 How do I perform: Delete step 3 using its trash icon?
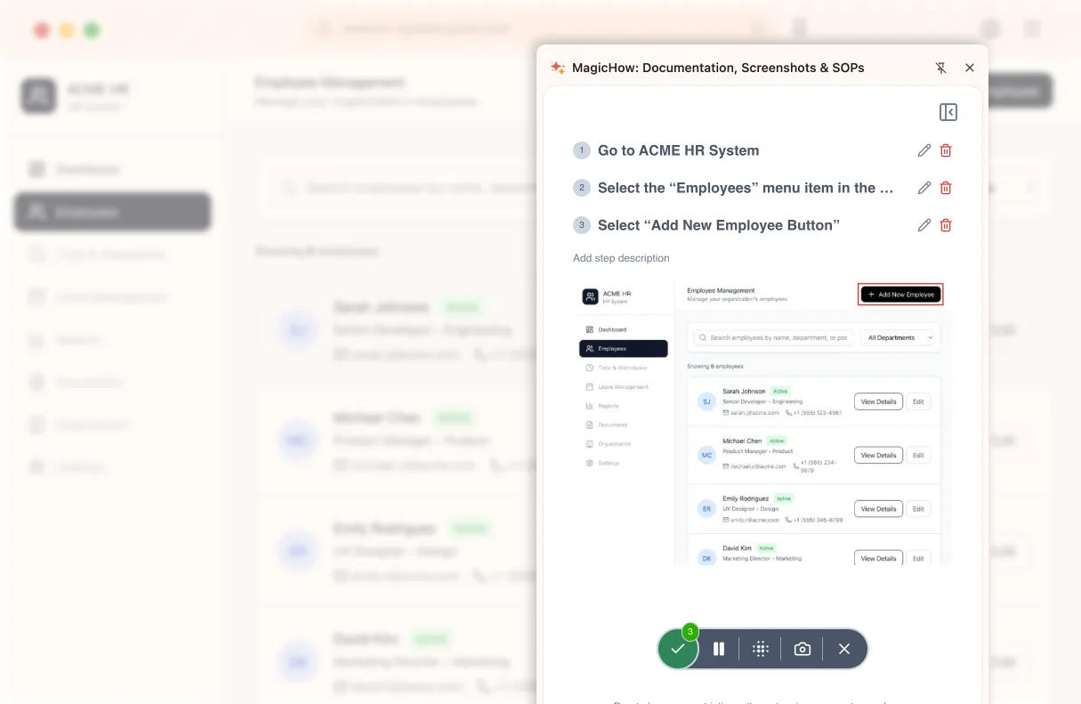[946, 225]
